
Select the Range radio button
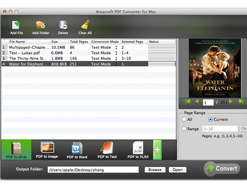[x=184, y=129]
